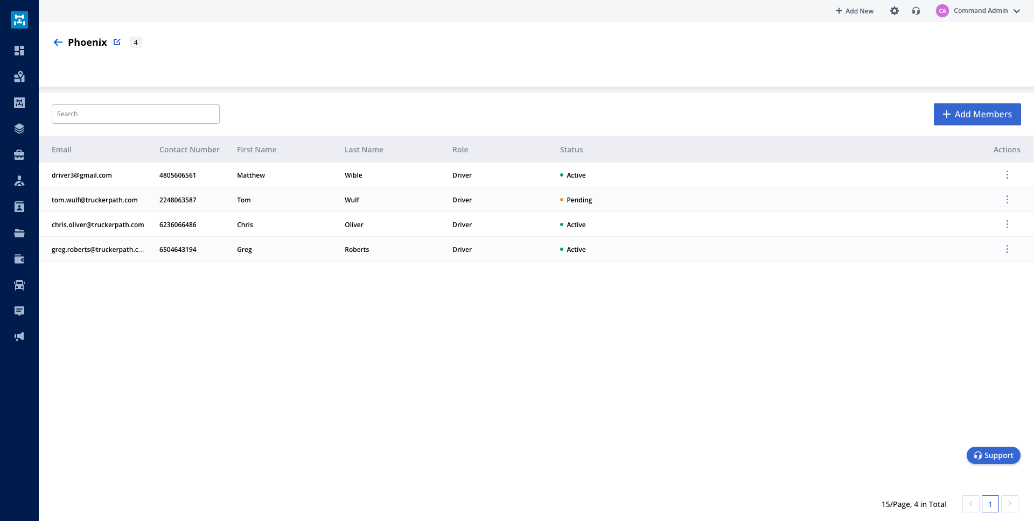Screen dimensions: 1034x521
Task: Open the folder documents icon in sidebar
Action: point(19,233)
